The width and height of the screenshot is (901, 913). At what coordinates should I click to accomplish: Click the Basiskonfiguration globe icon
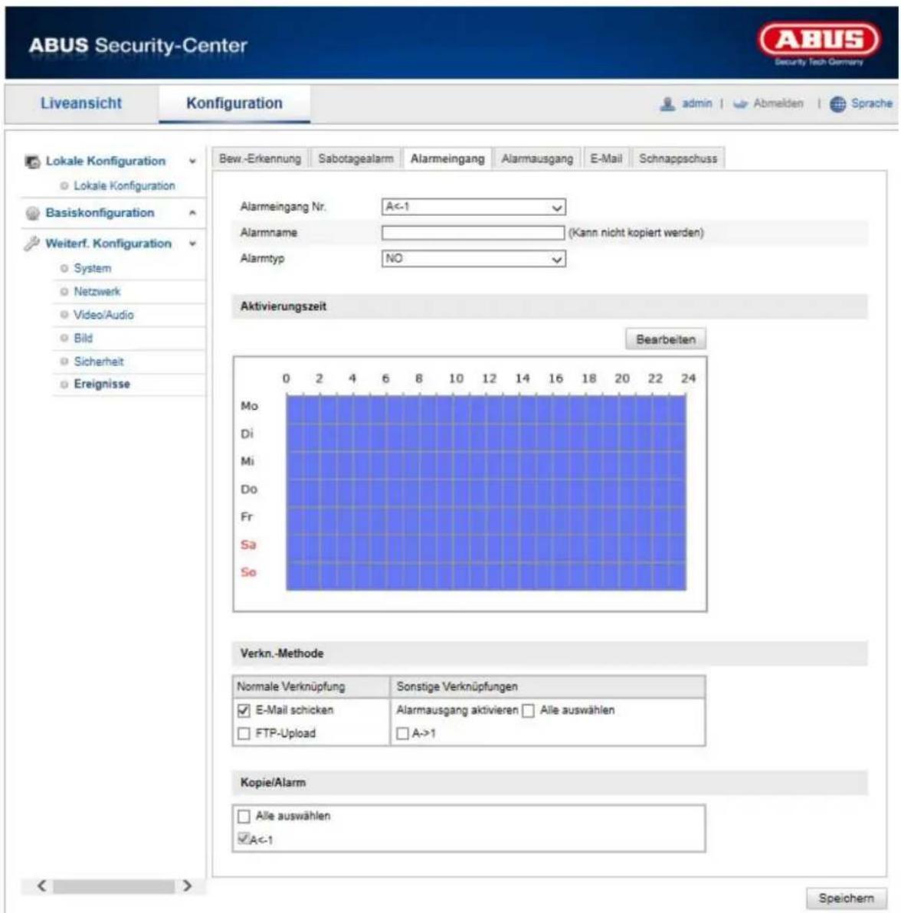(33, 213)
